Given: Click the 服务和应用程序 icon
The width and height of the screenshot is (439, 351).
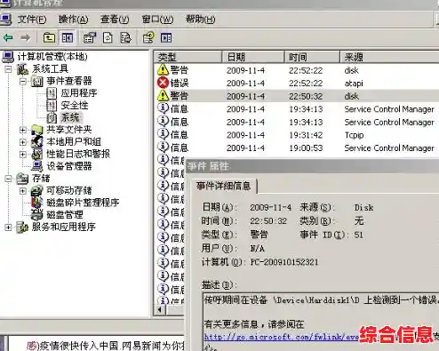Looking at the screenshot, I should pyautogui.click(x=22, y=227).
